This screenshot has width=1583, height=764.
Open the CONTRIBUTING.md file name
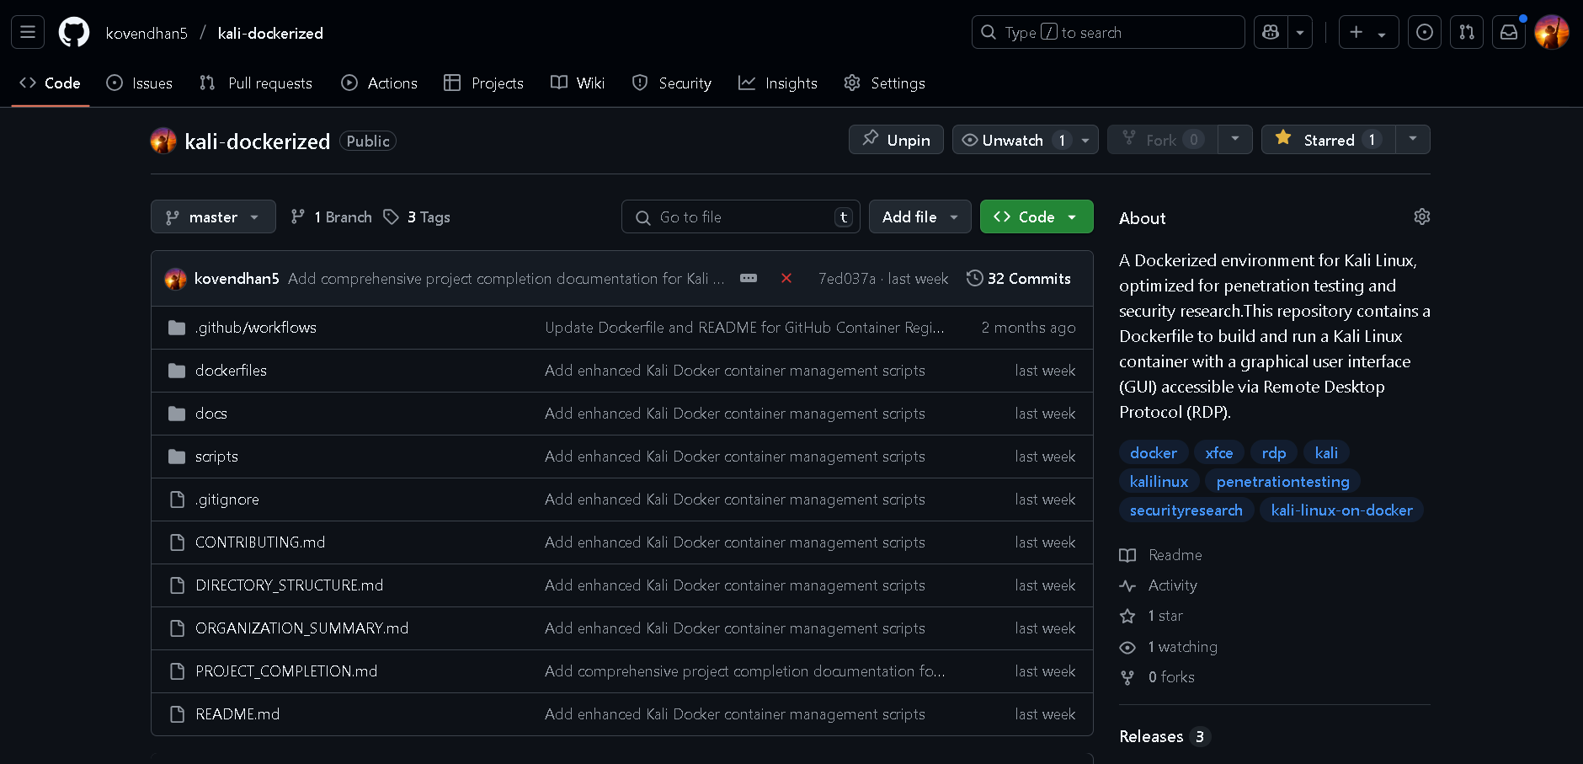tap(260, 542)
